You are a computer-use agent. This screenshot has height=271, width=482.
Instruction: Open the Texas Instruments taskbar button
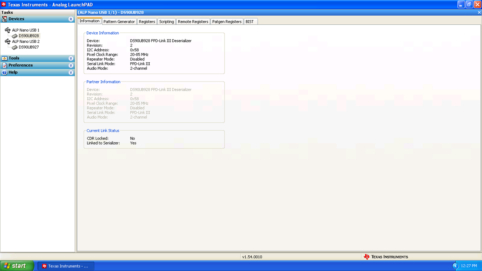click(66, 266)
